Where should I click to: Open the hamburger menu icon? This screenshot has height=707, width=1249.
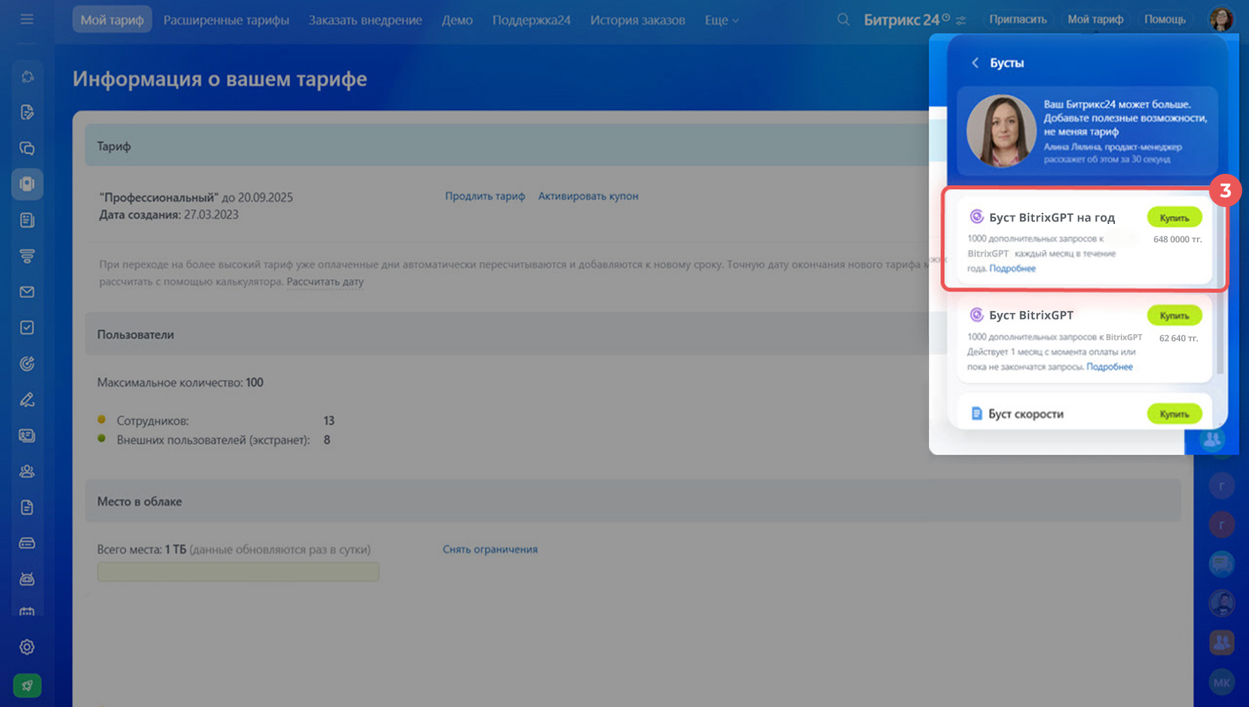(x=27, y=20)
